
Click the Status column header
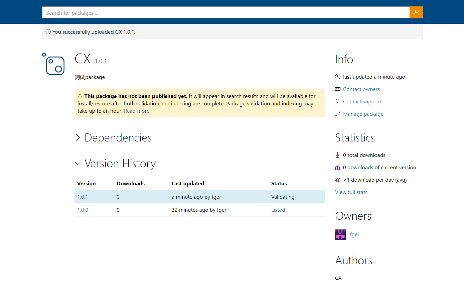[x=279, y=183]
